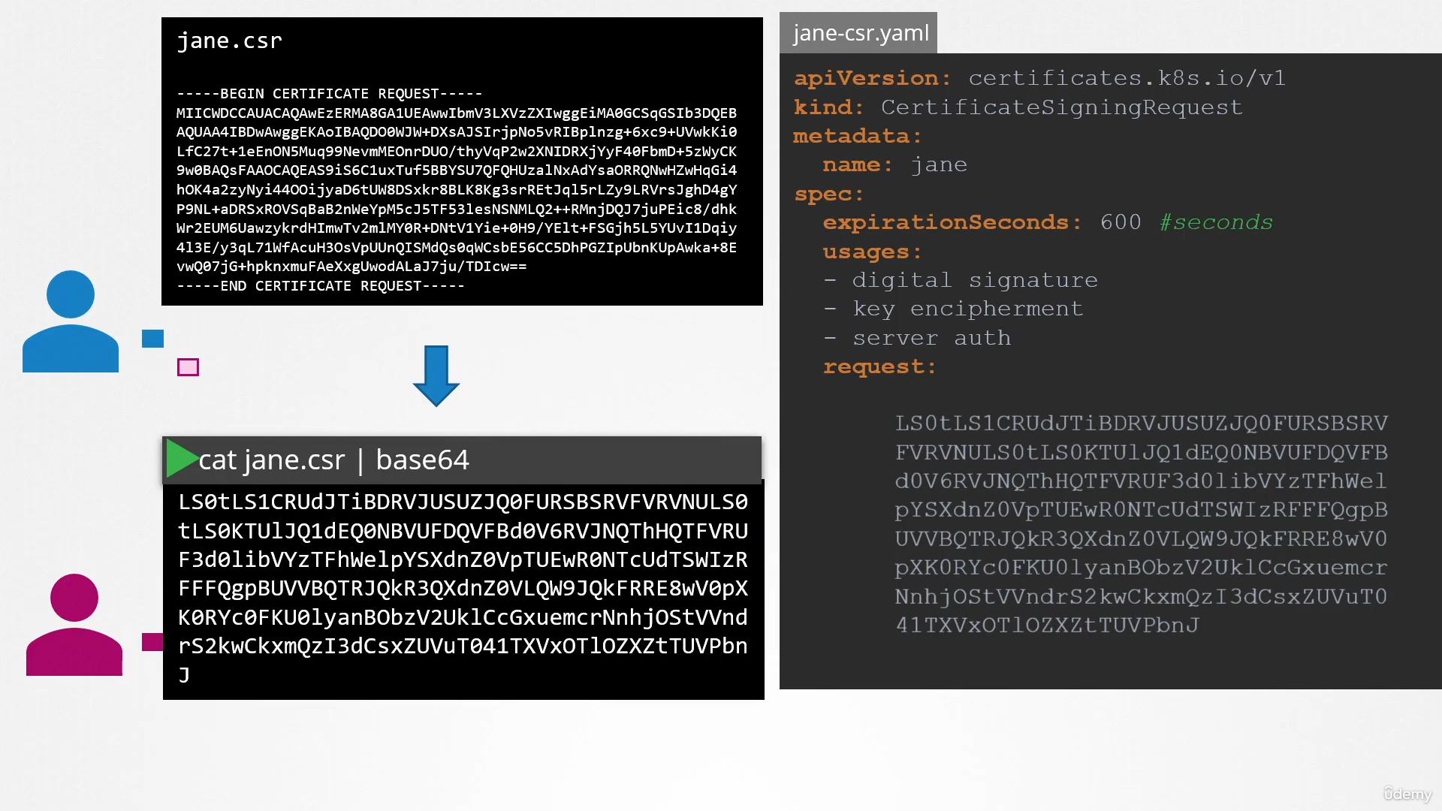Click the green play triangle icon
This screenshot has width=1442, height=811.
[181, 459]
